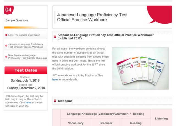This screenshot has width=176, height=126.
Task: Follow the 'here' link for city test schedule
Action: click(28, 103)
